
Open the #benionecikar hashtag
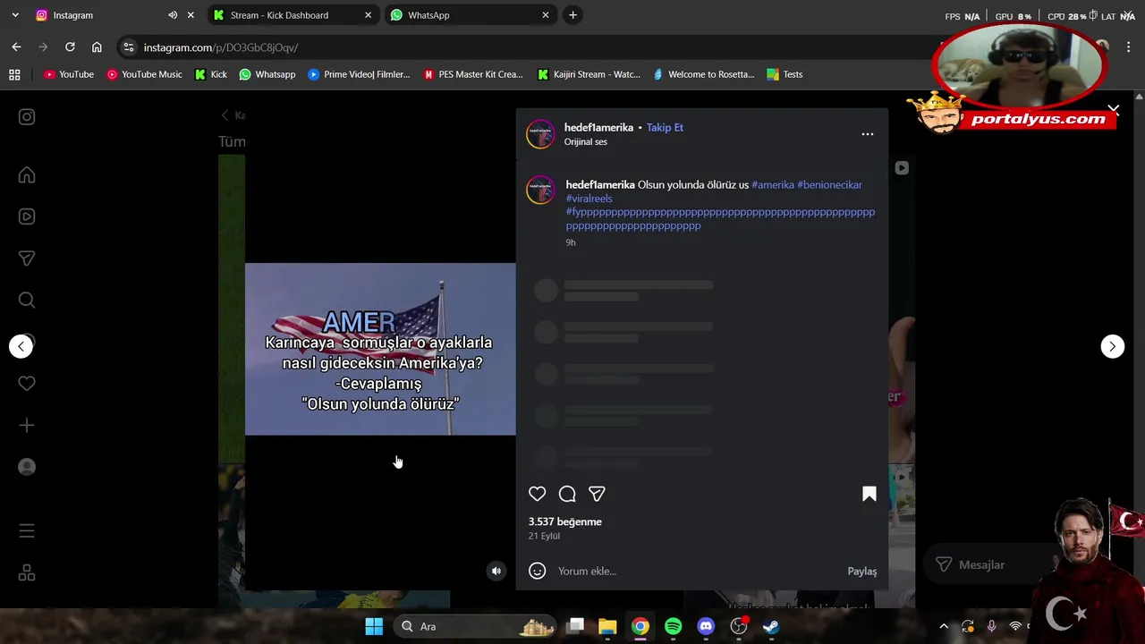829,184
